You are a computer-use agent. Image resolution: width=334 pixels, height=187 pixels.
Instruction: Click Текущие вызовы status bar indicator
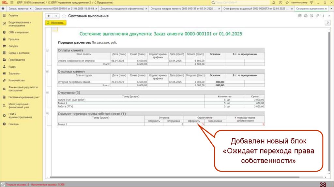pyautogui.click(x=18, y=185)
